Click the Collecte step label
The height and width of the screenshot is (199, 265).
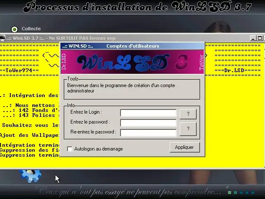31,29
